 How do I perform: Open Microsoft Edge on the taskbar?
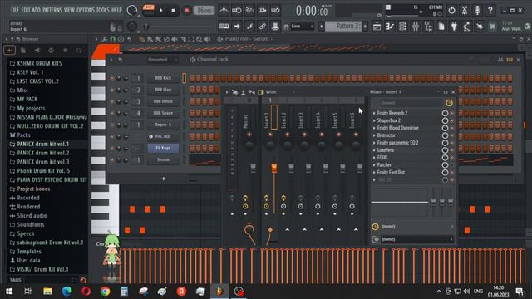click(x=66, y=292)
